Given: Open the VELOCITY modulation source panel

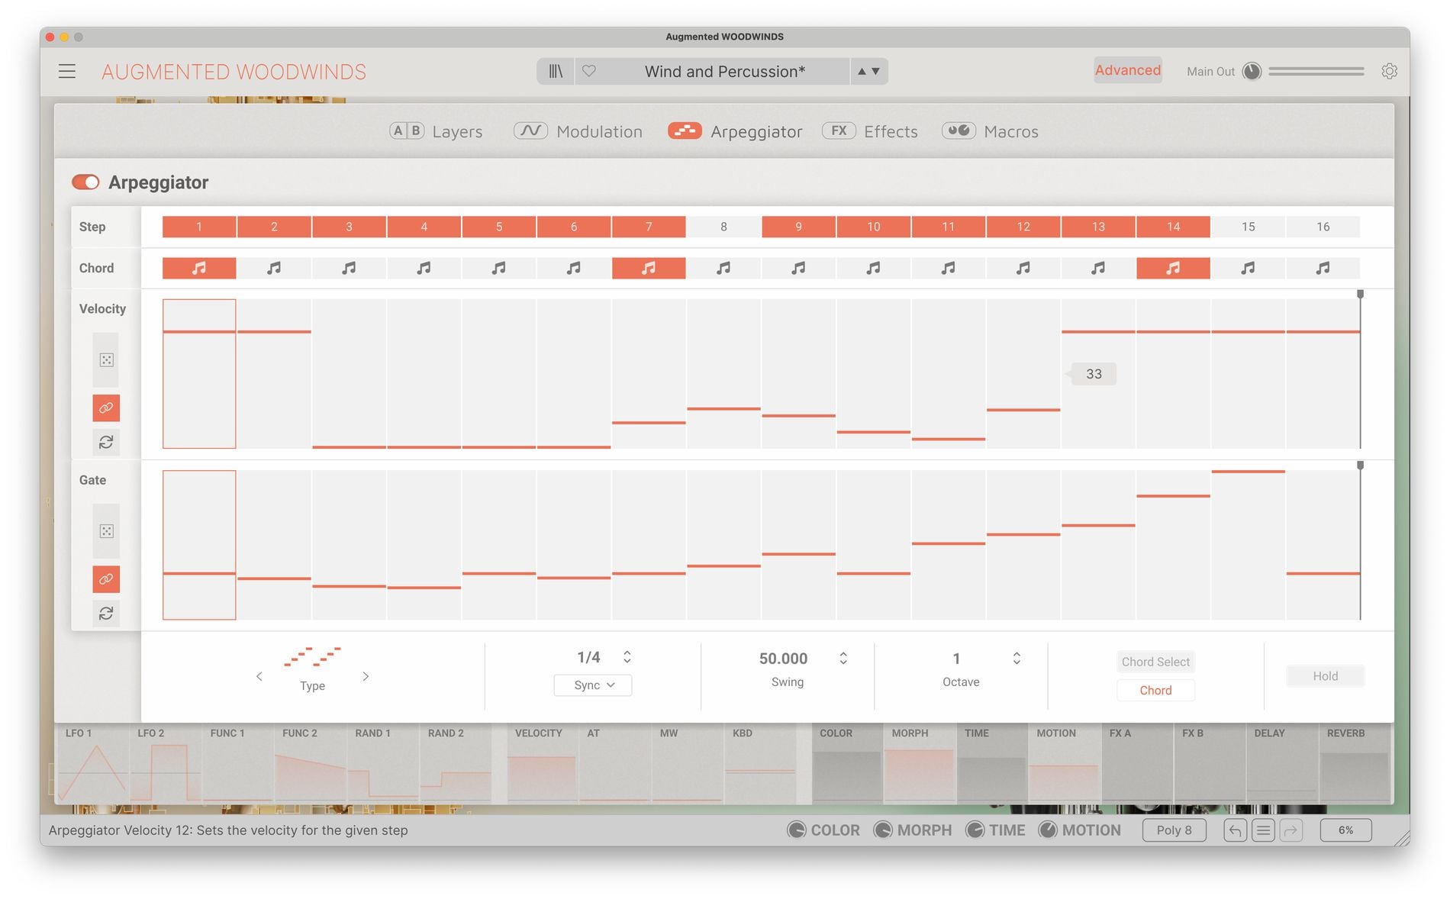Looking at the screenshot, I should pos(543,764).
